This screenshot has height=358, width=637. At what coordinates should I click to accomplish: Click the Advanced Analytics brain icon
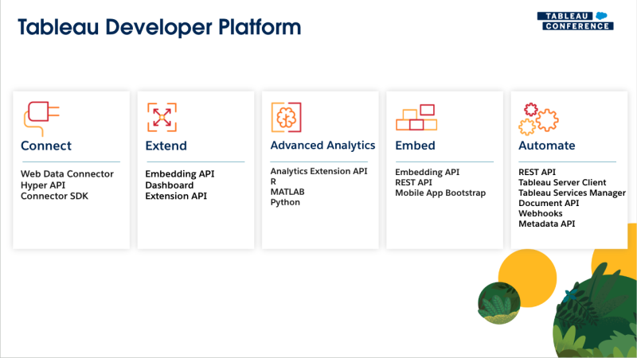[x=287, y=117]
